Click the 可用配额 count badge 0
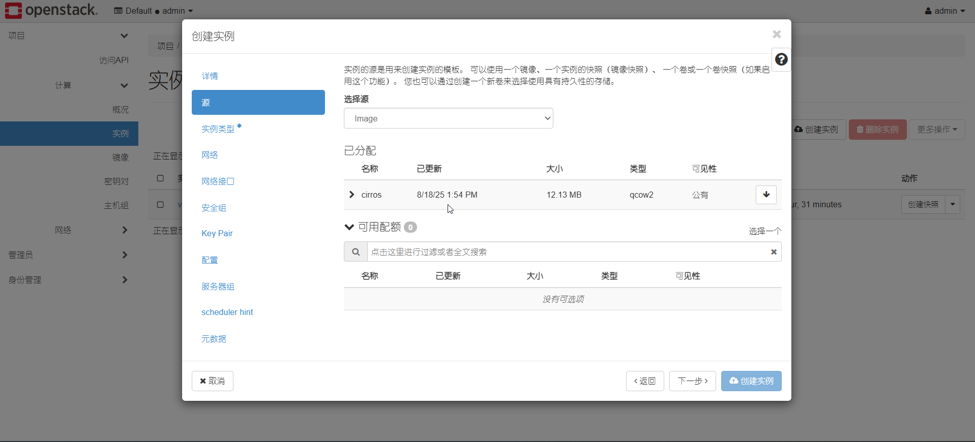The image size is (975, 442). pos(410,227)
